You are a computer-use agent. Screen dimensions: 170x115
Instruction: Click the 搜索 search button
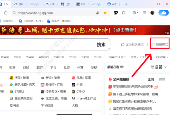[x=101, y=45]
